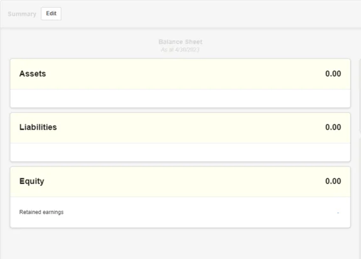The height and width of the screenshot is (259, 361).
Task: Click the Retained earnings dash value
Action: [338, 213]
